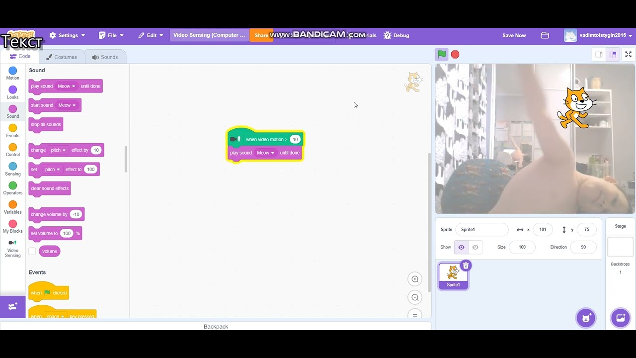Switch to small stage layout

599,55
